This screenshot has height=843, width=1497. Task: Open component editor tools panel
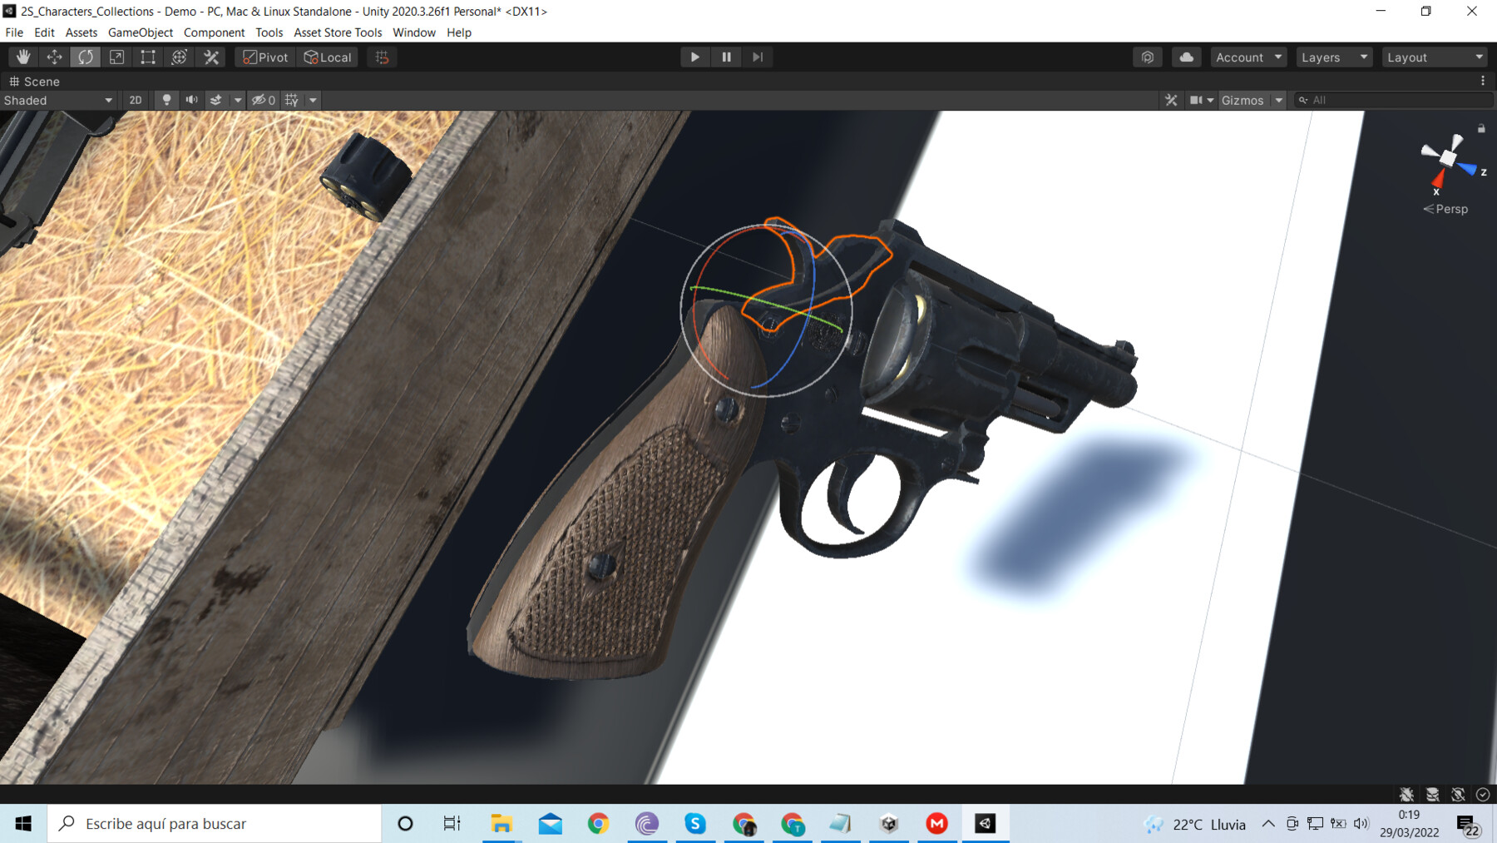pos(1171,100)
